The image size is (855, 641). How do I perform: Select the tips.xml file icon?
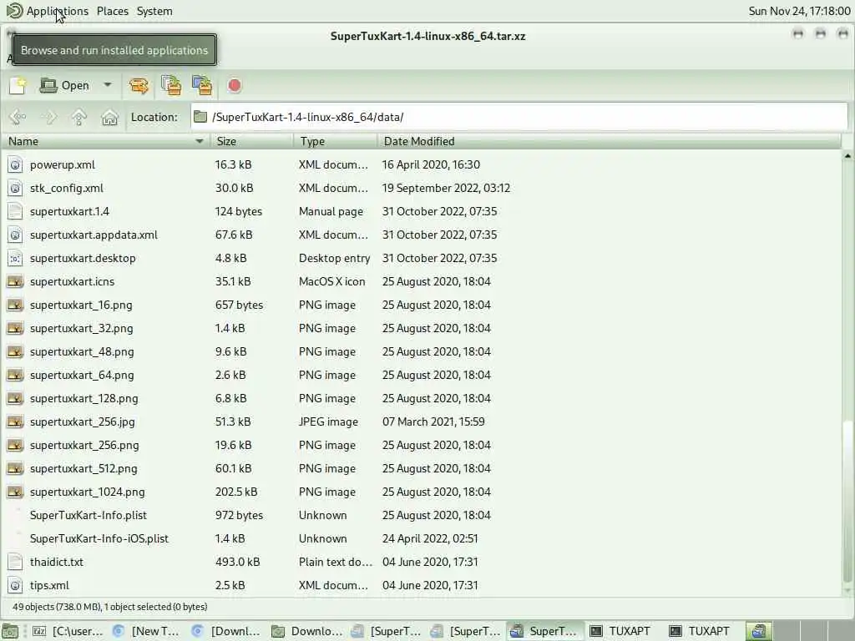[15, 585]
